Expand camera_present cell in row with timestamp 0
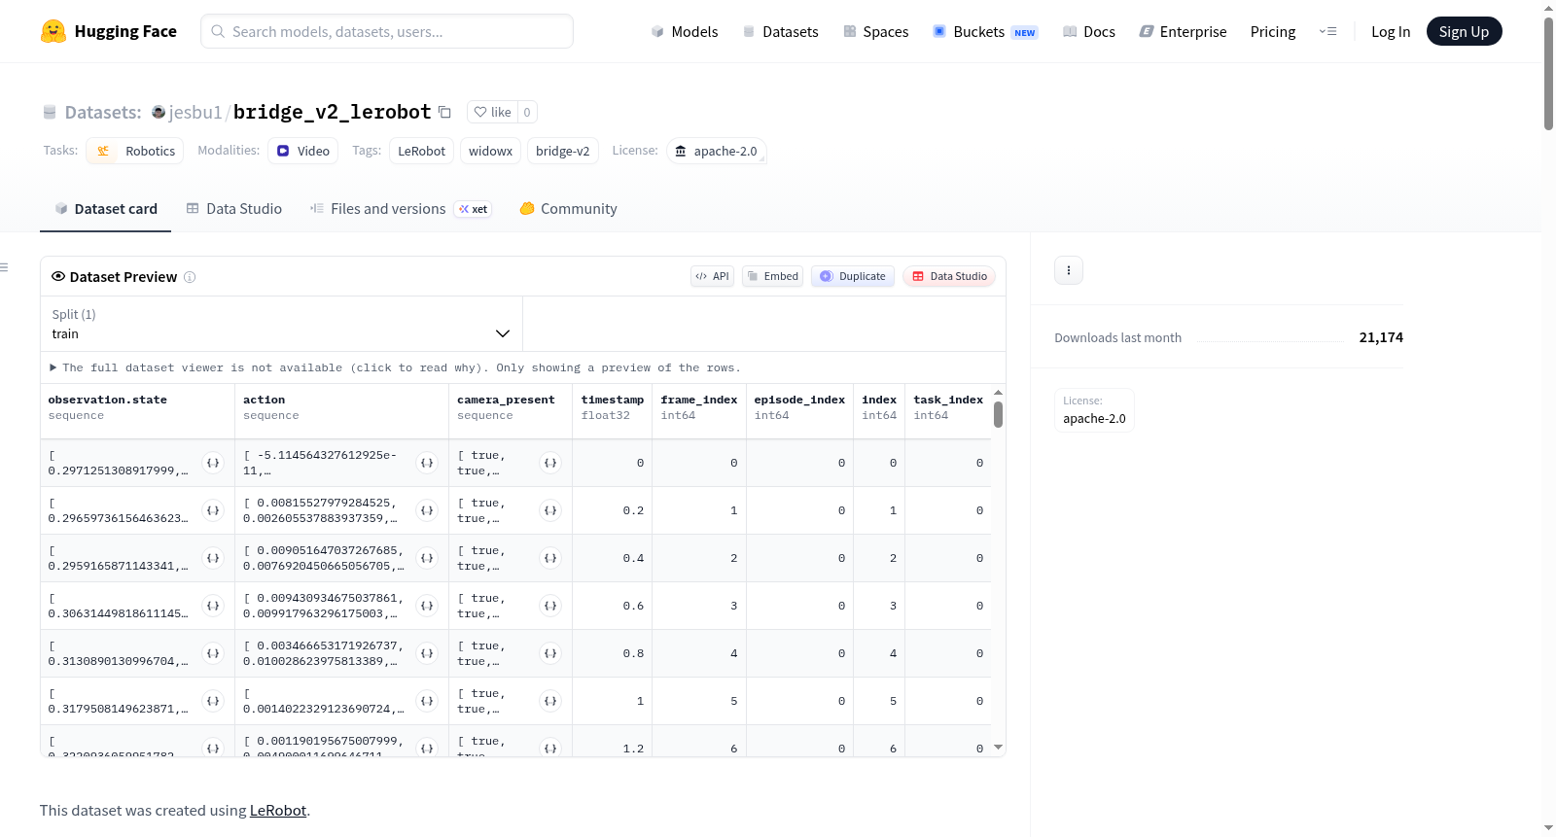Image resolution: width=1556 pixels, height=837 pixels. [x=550, y=463]
